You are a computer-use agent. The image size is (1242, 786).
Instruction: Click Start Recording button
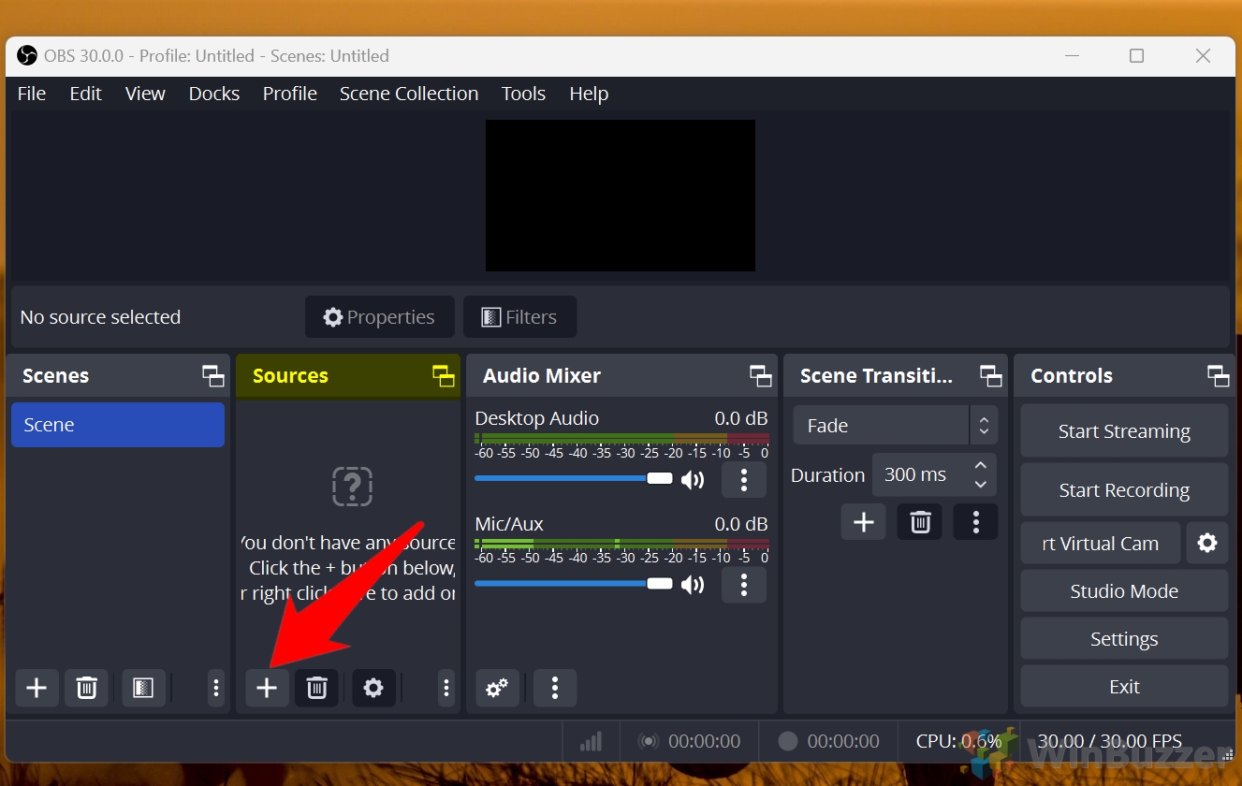[x=1124, y=490]
